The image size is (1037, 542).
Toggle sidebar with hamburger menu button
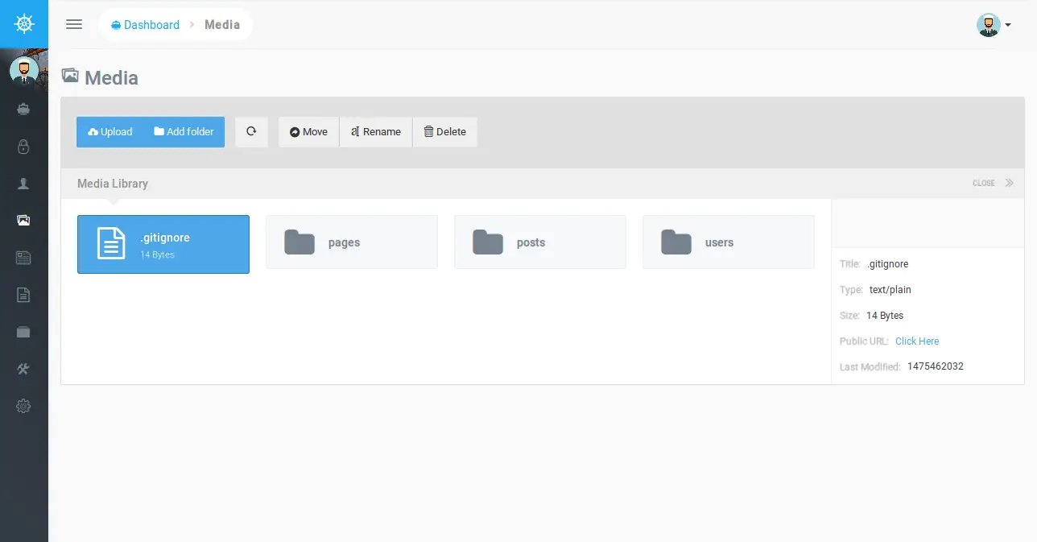click(74, 24)
